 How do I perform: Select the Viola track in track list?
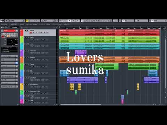coord(40,40)
